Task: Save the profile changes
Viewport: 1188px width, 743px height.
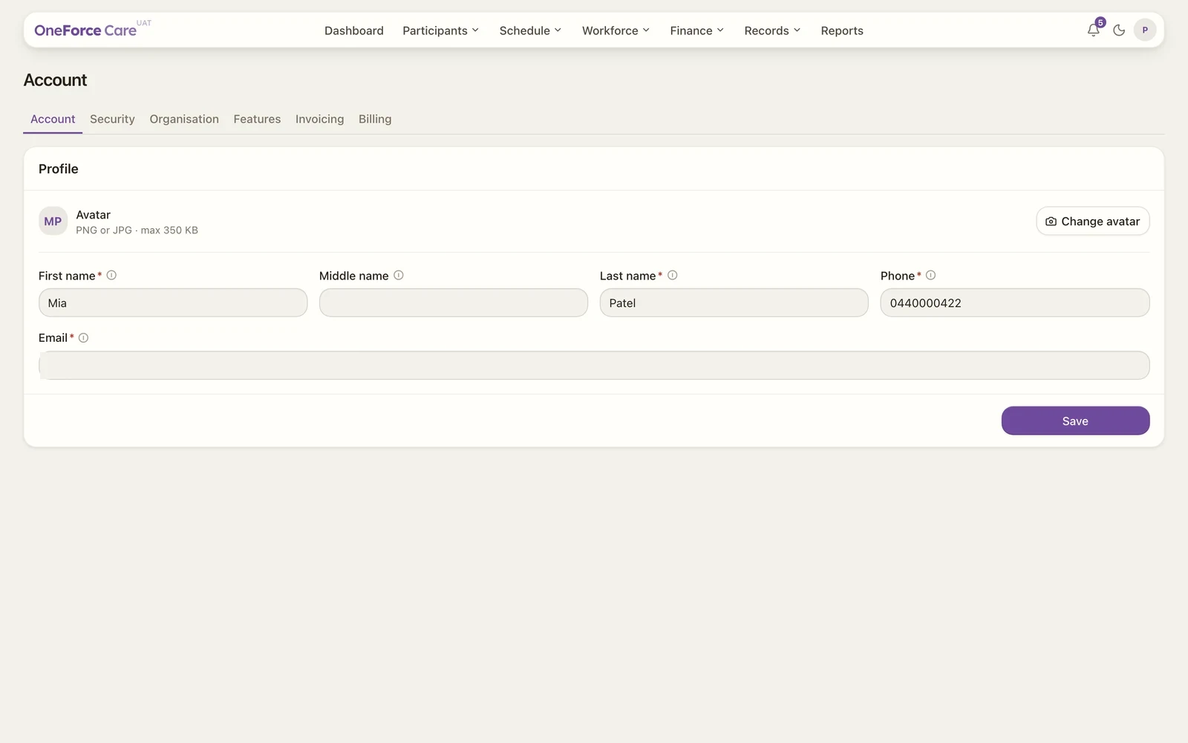Action: [1075, 421]
